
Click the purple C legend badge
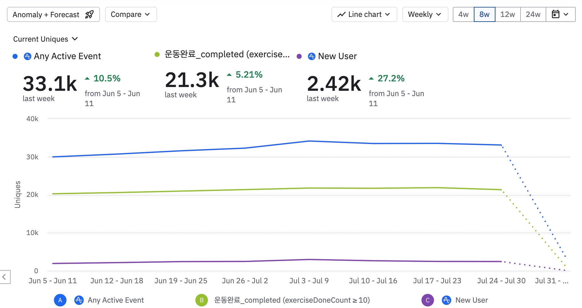pos(428,300)
